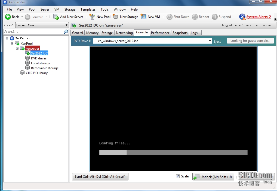Open the Forward history dropdown arrow
This screenshot has height=191, width=277.
(x=47, y=17)
